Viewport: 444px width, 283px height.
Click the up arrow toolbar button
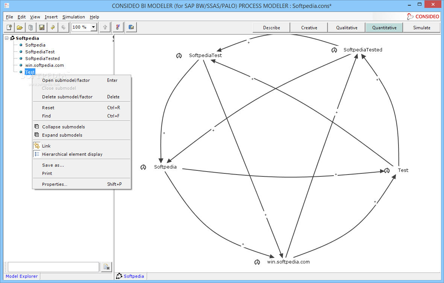105,27
